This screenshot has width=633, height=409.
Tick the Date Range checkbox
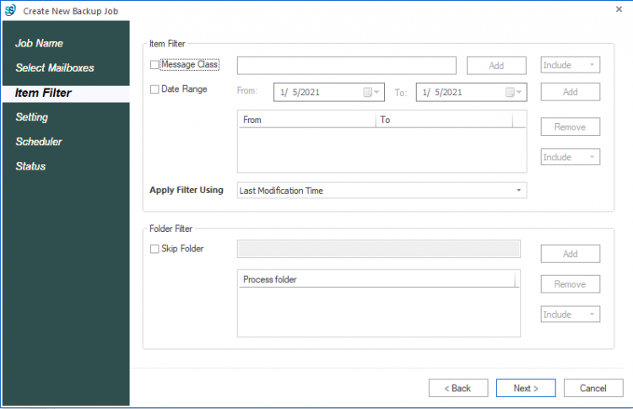[x=154, y=89]
